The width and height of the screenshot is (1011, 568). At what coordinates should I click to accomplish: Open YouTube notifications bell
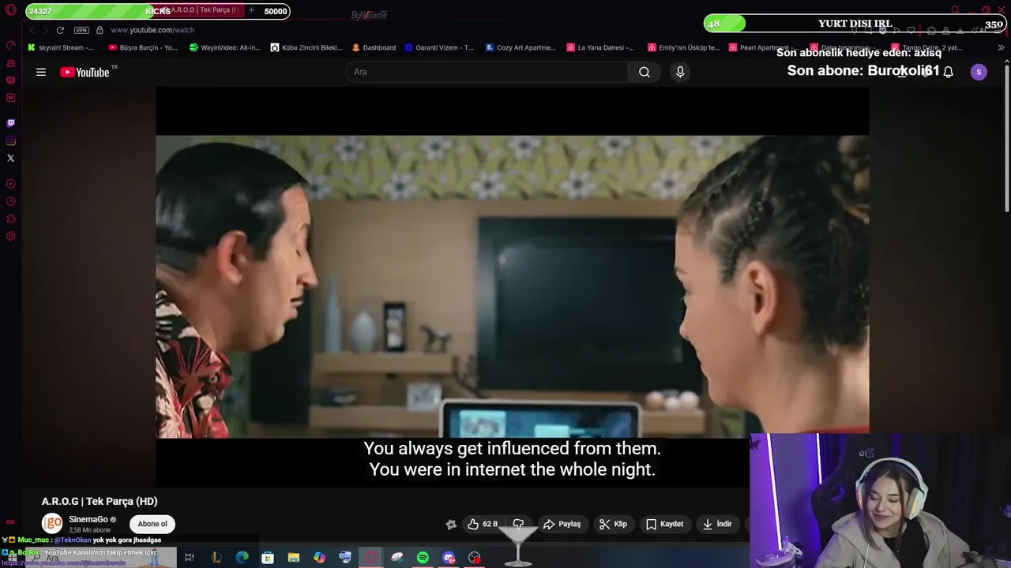pyautogui.click(x=949, y=72)
